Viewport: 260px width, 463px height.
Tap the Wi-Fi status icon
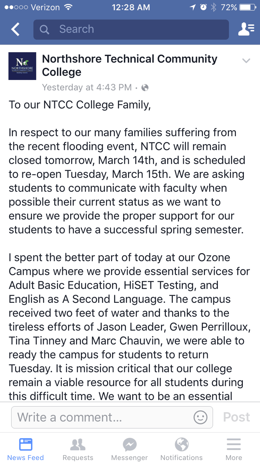(68, 7)
